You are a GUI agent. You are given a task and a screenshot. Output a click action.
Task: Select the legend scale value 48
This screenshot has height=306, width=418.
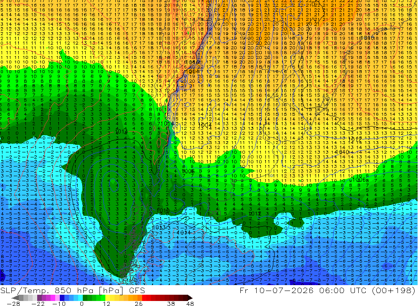[190, 303]
